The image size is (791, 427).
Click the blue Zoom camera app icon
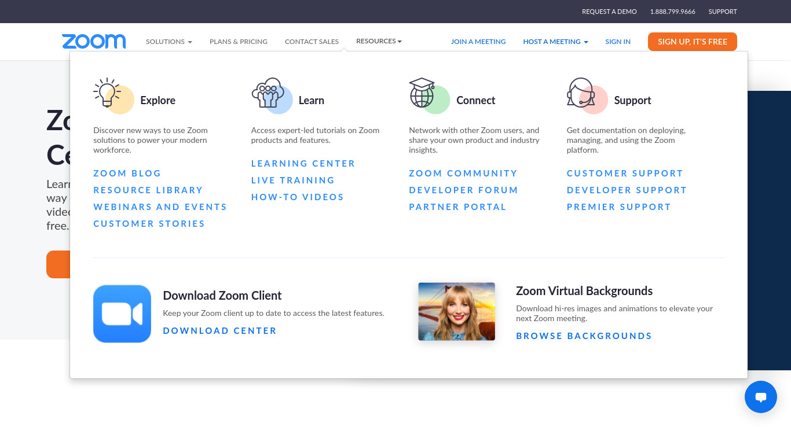click(122, 314)
